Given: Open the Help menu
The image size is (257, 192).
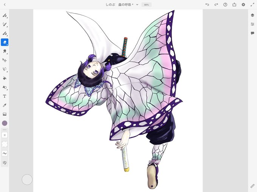Looking at the screenshot, I should coord(225,5).
